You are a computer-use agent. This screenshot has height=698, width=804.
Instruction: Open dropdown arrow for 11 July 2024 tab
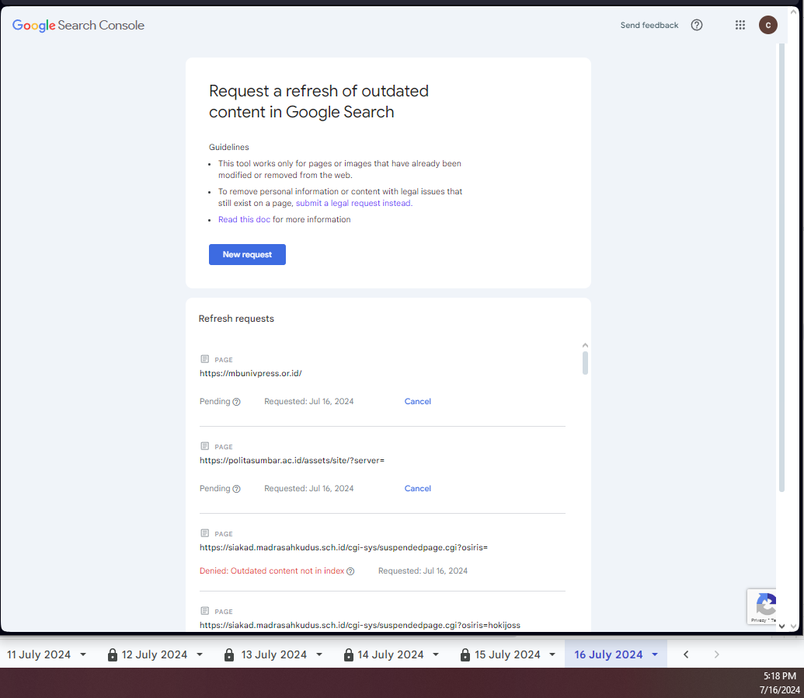pos(83,655)
